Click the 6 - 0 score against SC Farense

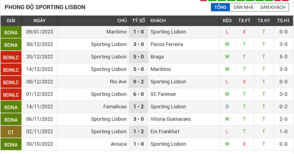pos(139,94)
